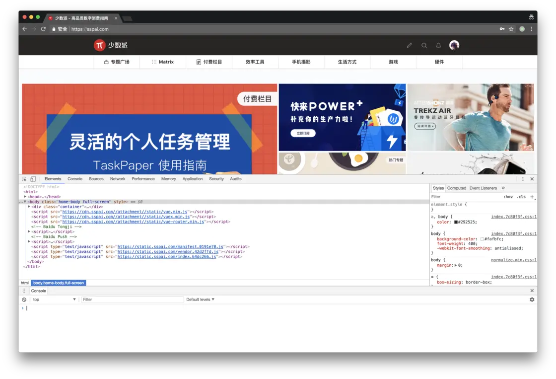The width and height of the screenshot is (556, 379).
Task: Open notifications bell in site header
Action: [x=439, y=45]
